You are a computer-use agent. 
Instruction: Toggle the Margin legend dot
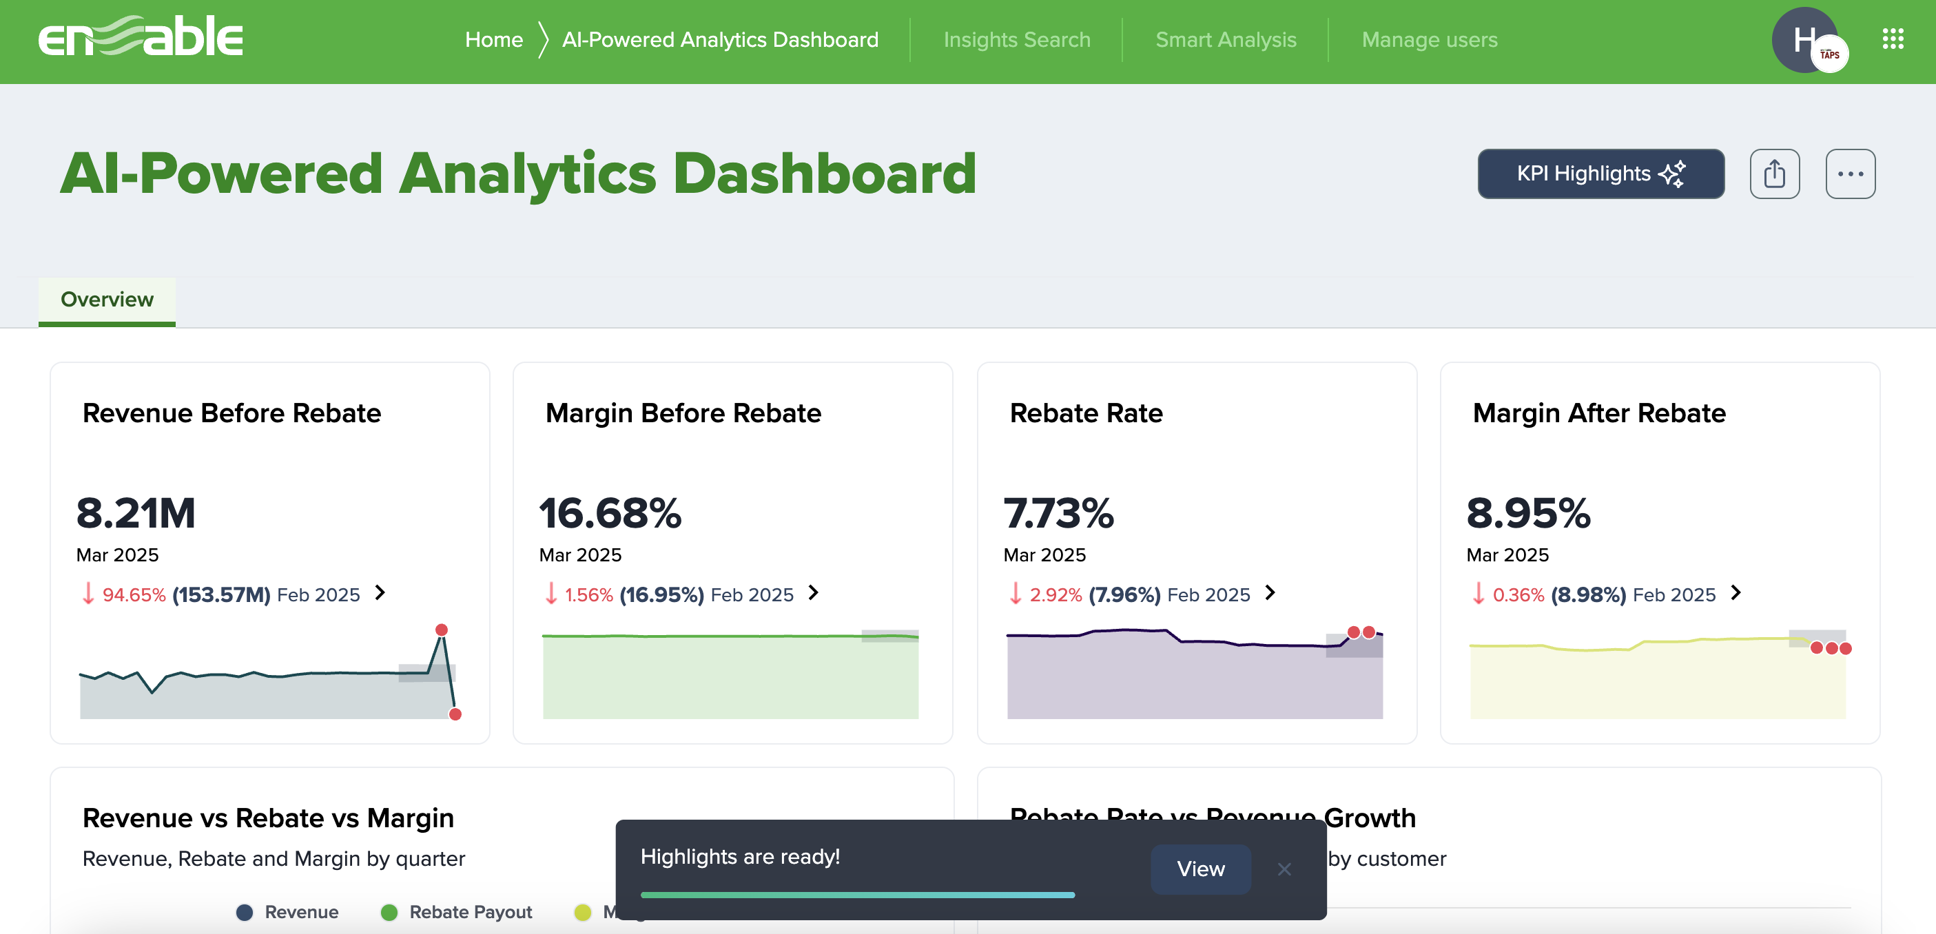point(581,911)
